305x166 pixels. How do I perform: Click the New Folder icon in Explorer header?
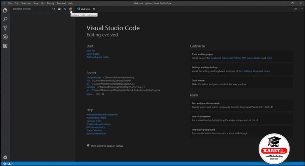[59, 9]
